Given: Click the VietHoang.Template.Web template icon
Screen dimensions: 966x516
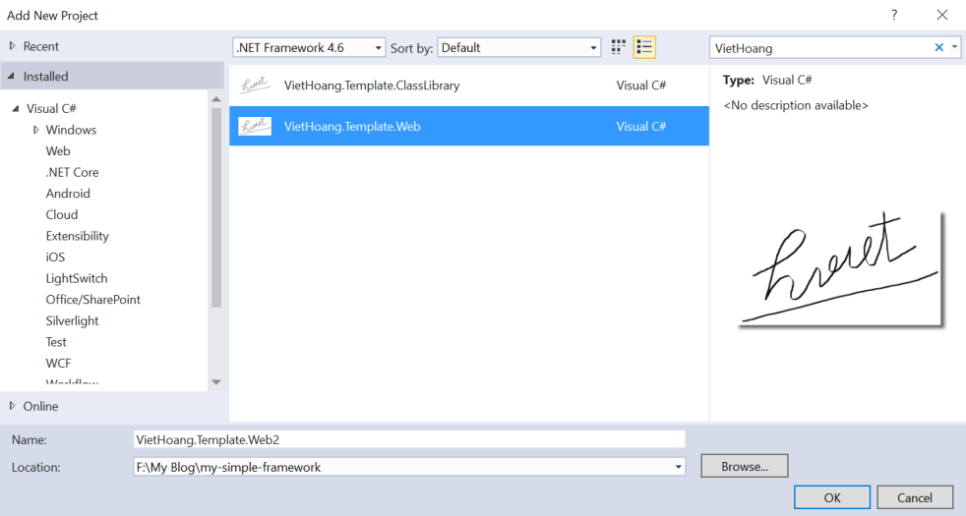Looking at the screenshot, I should 255,126.
